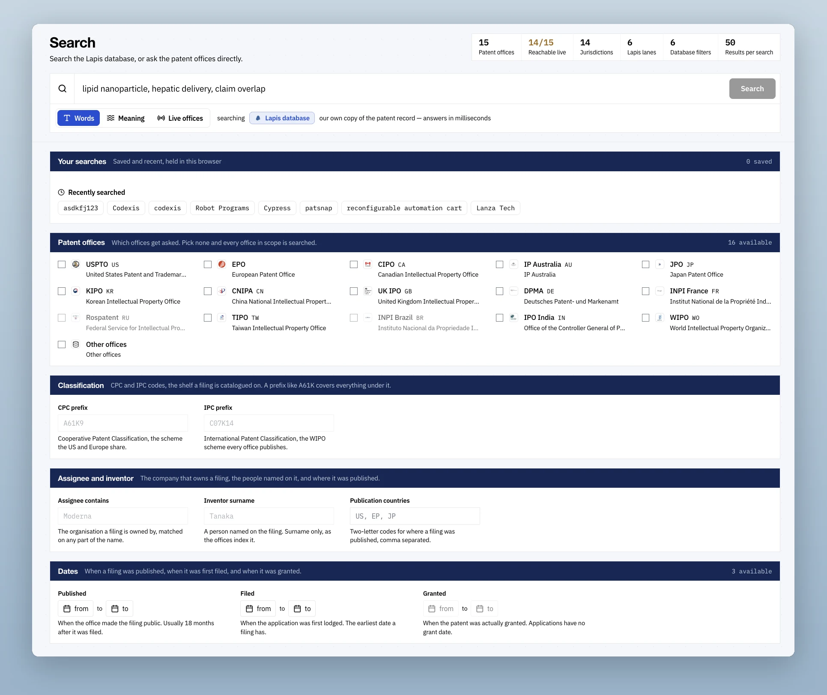Click the gray Search button
827x695 pixels.
tap(752, 89)
